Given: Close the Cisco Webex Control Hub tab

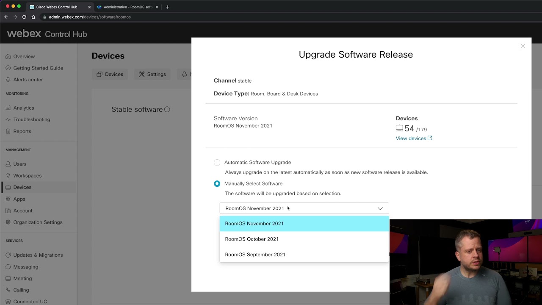Looking at the screenshot, I should 89,7.
